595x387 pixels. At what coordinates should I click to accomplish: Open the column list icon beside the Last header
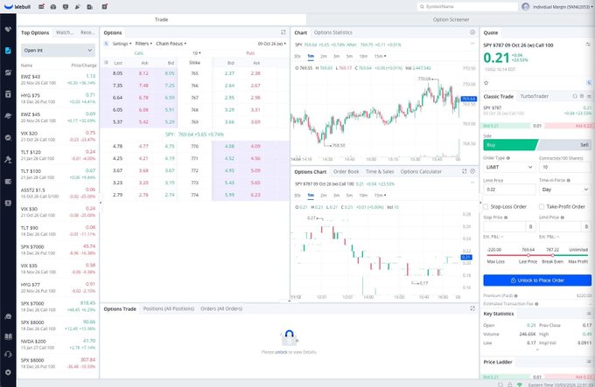[x=106, y=63]
